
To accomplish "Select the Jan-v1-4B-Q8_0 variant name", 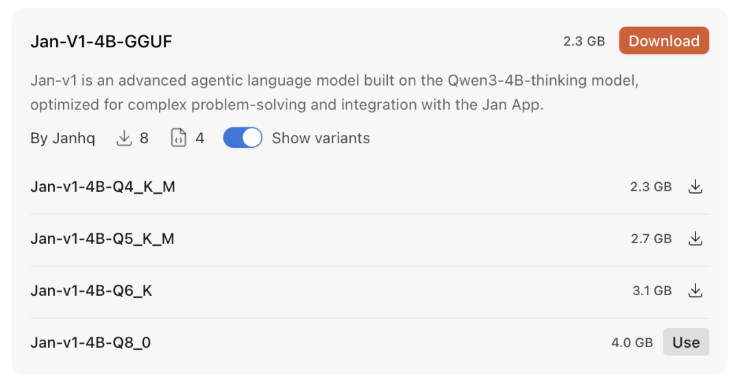I will tap(90, 342).
